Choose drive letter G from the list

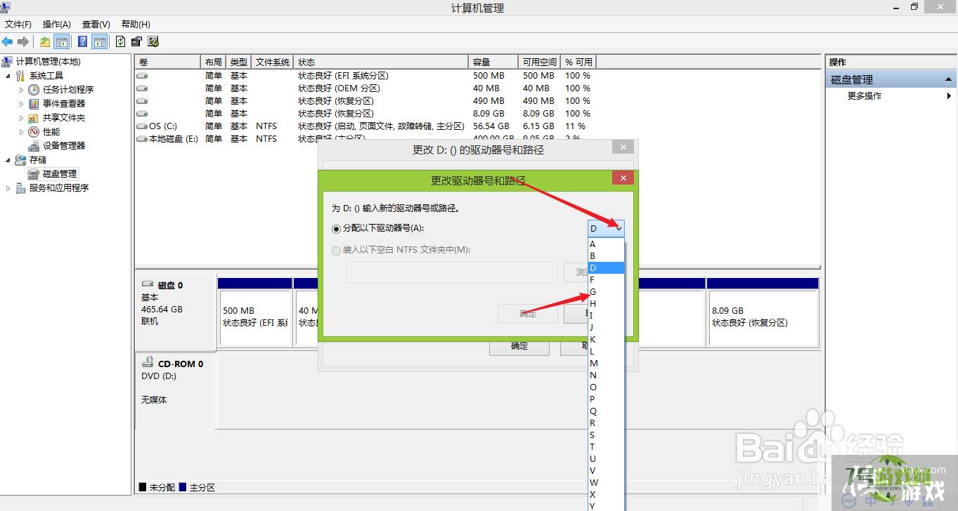coord(606,291)
